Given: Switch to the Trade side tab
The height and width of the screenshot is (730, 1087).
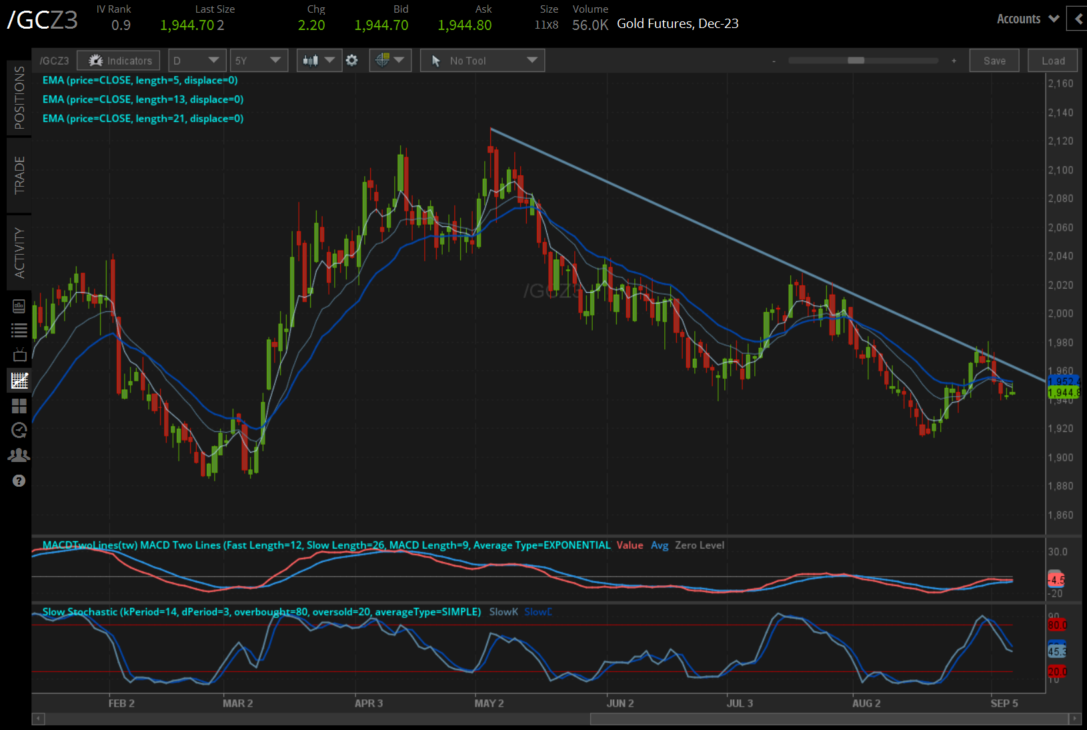Looking at the screenshot, I should pos(19,175).
